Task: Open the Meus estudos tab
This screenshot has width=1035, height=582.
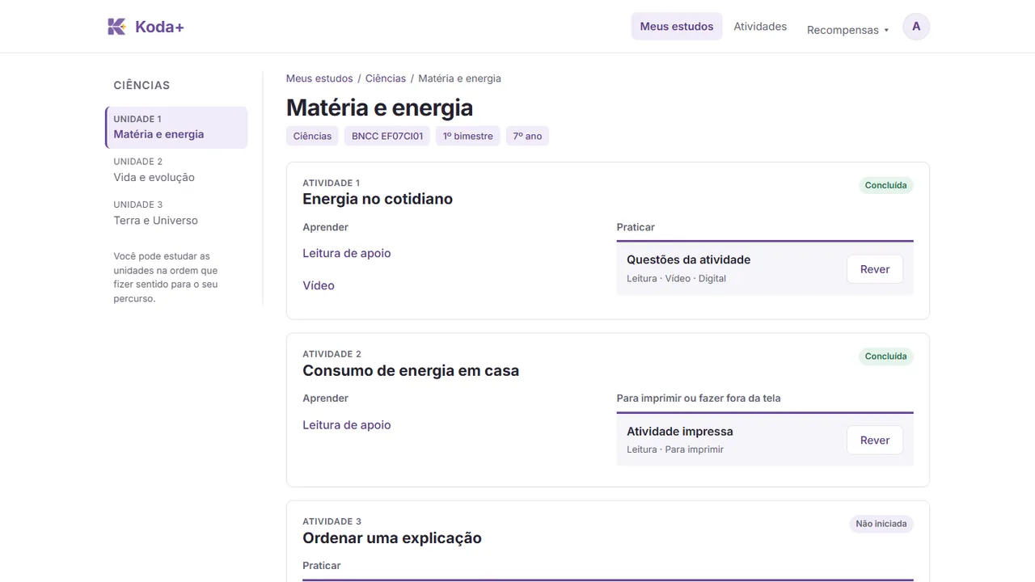Action: click(x=677, y=27)
